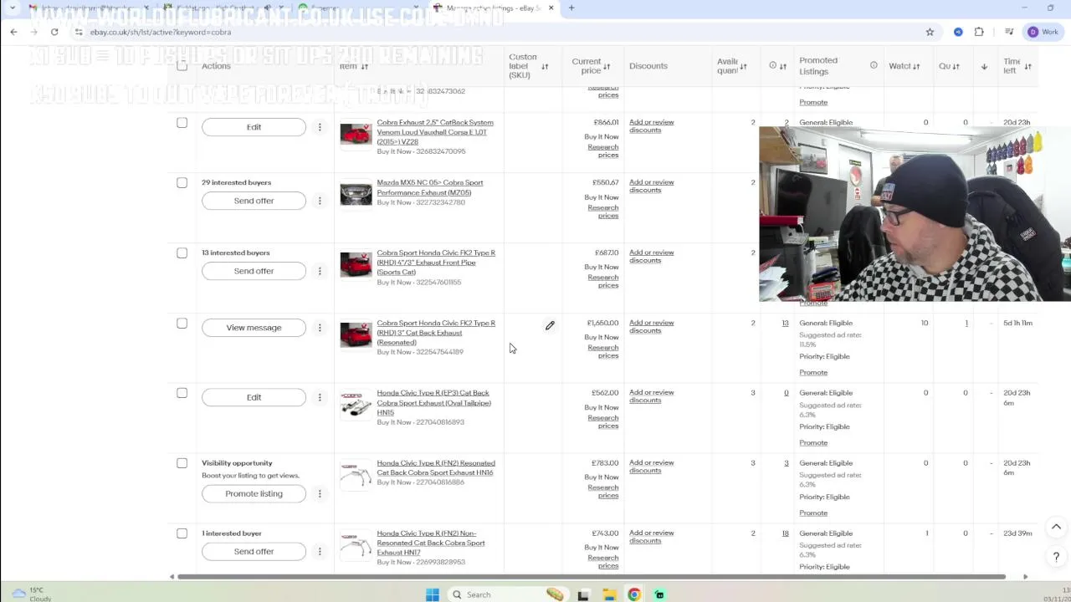Click 13 views count for FK2 Cat Back
The height and width of the screenshot is (602, 1071).
[x=785, y=323]
